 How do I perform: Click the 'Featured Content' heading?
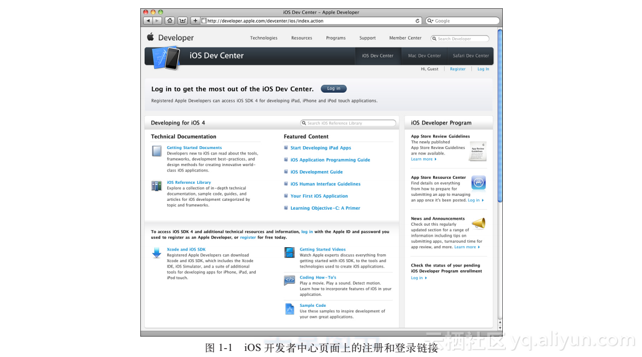click(x=306, y=137)
